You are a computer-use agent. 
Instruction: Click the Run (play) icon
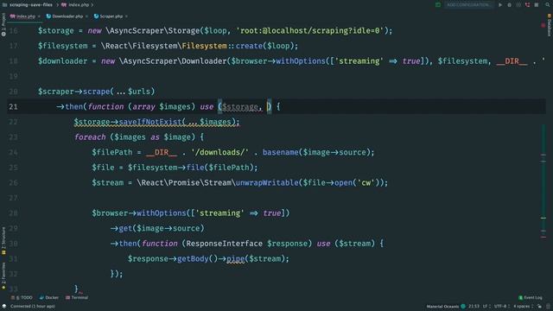pyautogui.click(x=500, y=5)
